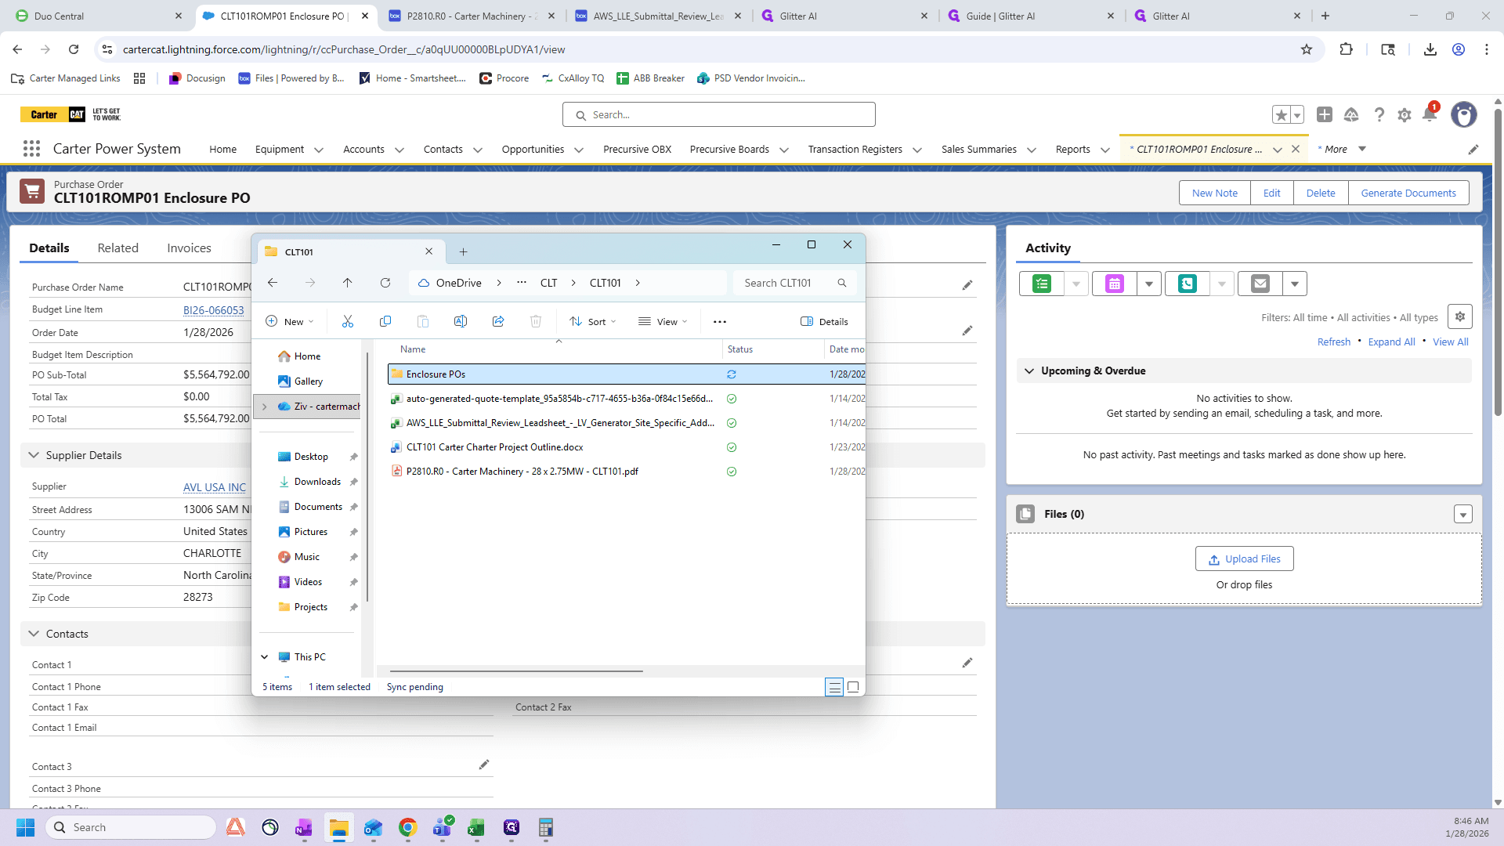This screenshot has height=846, width=1504.
Task: Open the See more ellipsis in File Explorer
Action: click(720, 321)
